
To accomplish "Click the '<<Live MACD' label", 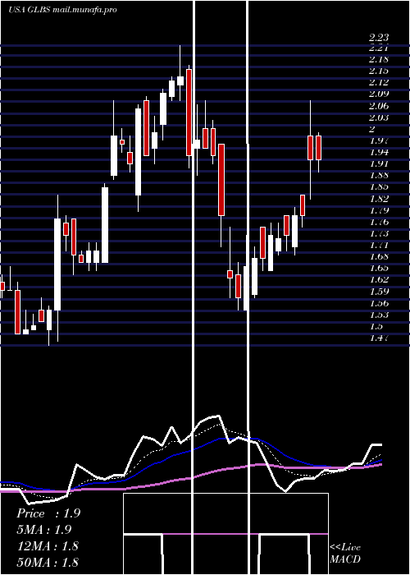I will click(345, 554).
